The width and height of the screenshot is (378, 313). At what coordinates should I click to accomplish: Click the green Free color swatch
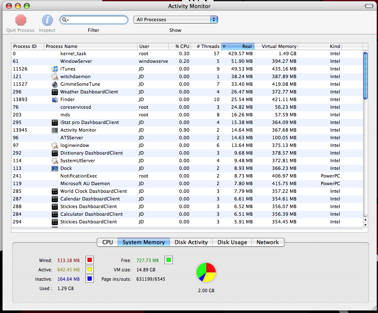coord(169,260)
